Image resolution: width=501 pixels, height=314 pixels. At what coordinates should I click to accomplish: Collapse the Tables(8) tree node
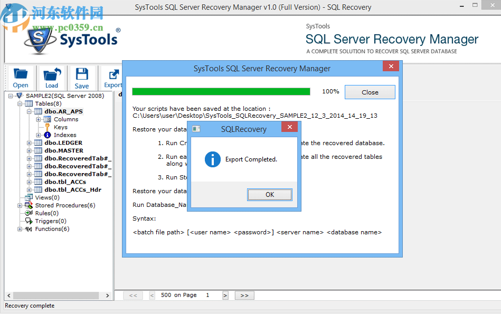tap(18, 103)
